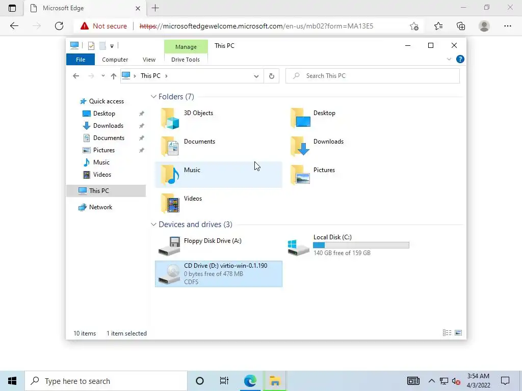The image size is (522, 391).
Task: Customize Quick Access Toolbar dropdown
Action: click(112, 46)
